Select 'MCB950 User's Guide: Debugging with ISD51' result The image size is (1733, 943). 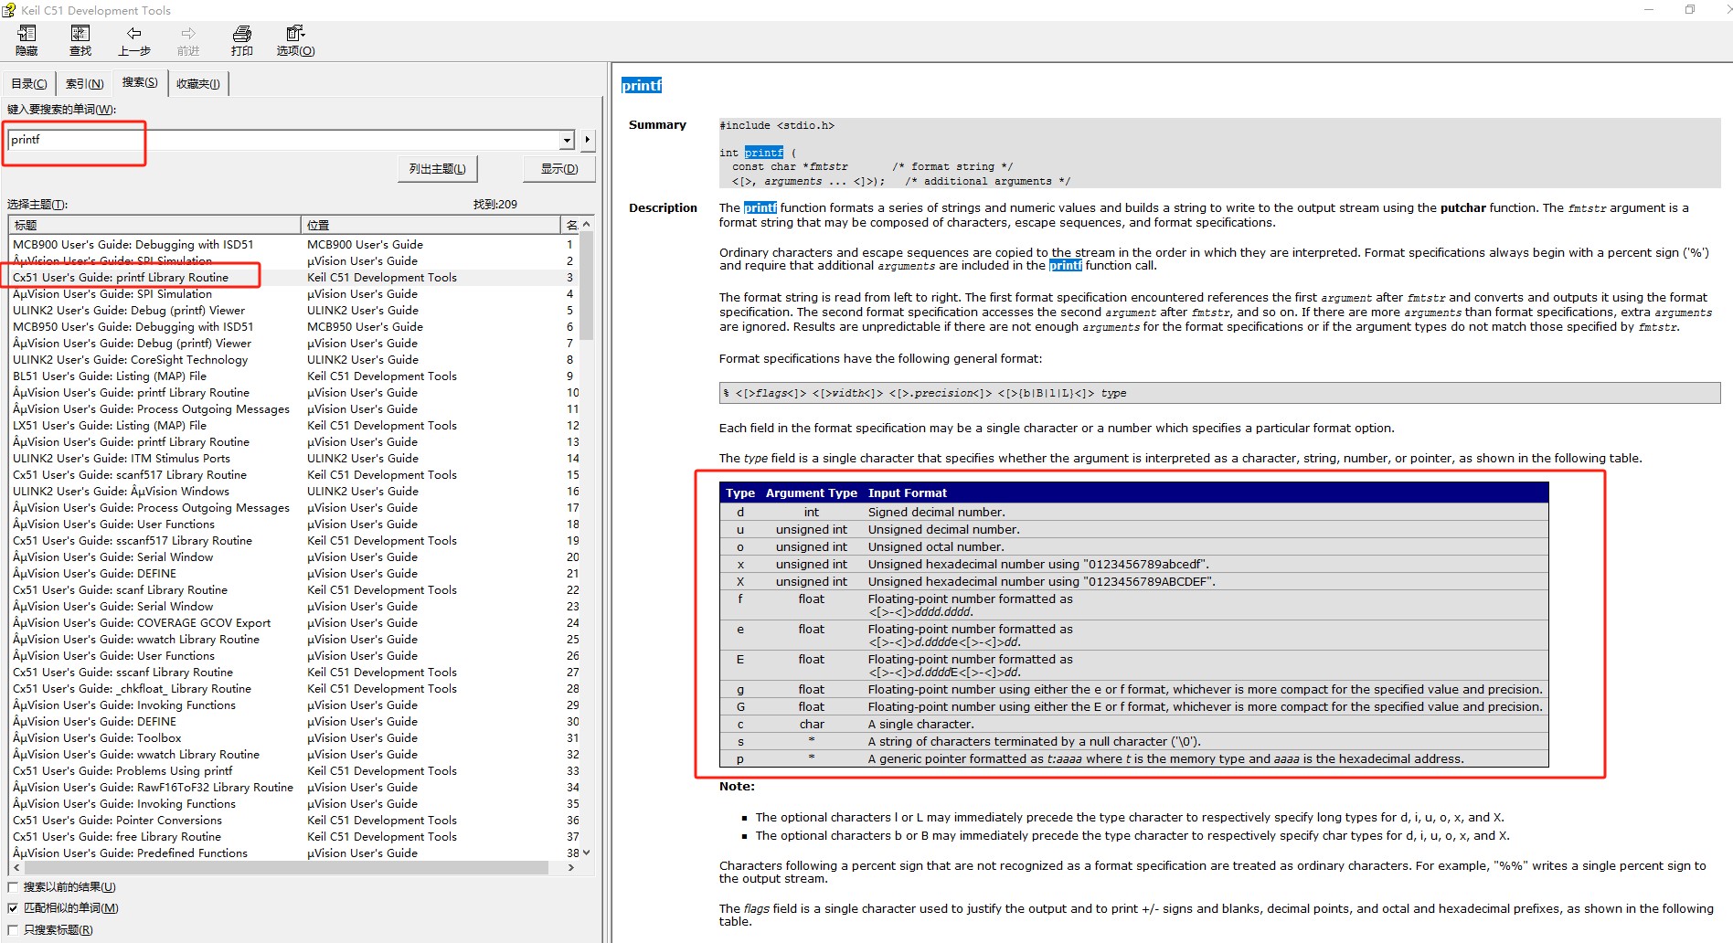coord(133,327)
